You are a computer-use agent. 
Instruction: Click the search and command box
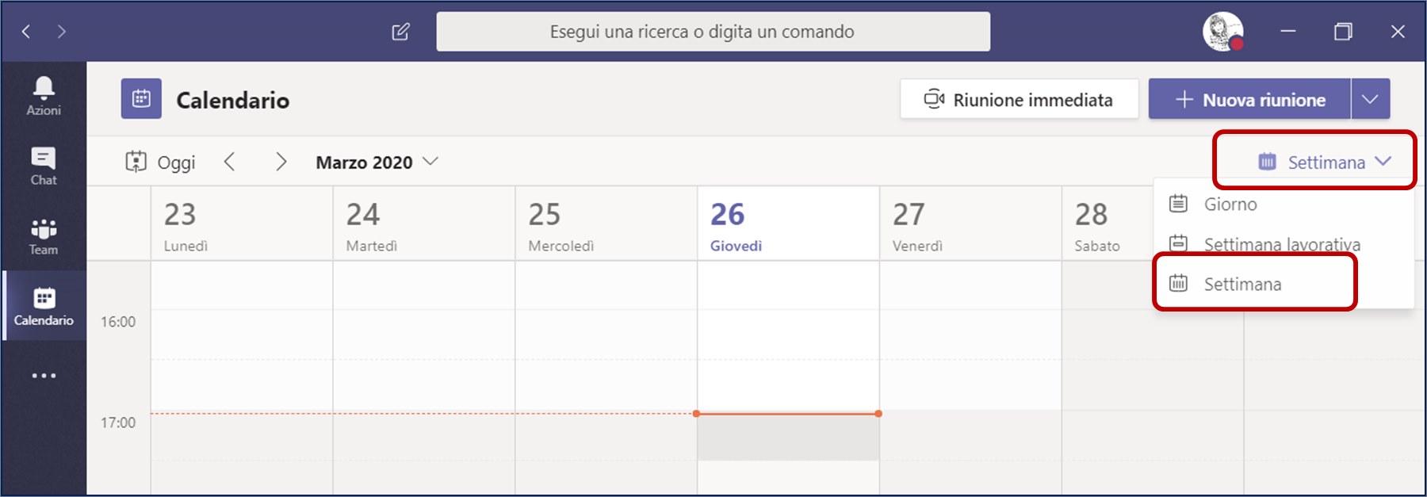click(x=713, y=32)
